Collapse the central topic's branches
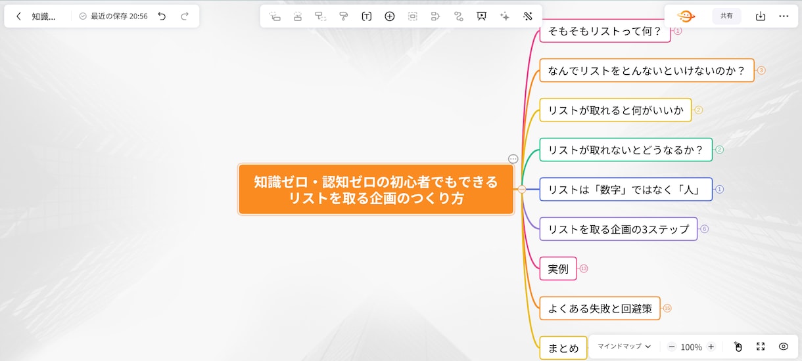 coord(521,189)
